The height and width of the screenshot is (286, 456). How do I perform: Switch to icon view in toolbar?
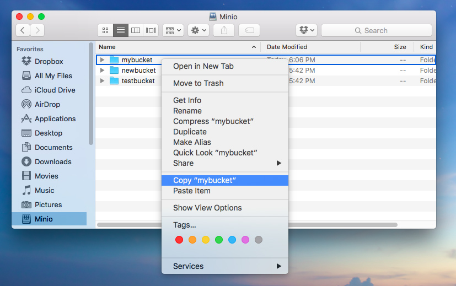point(105,30)
